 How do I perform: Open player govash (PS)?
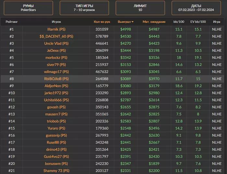tap(56, 107)
